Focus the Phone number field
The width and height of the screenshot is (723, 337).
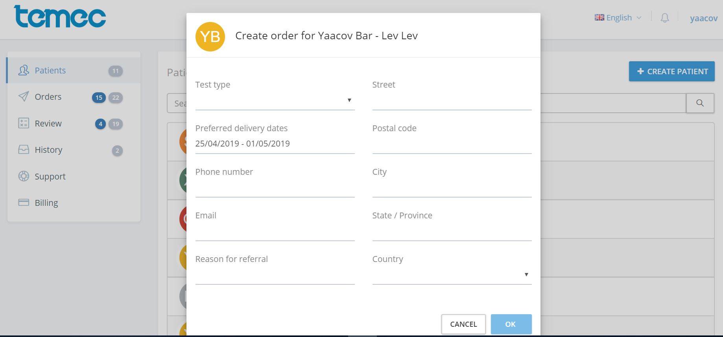[275, 188]
